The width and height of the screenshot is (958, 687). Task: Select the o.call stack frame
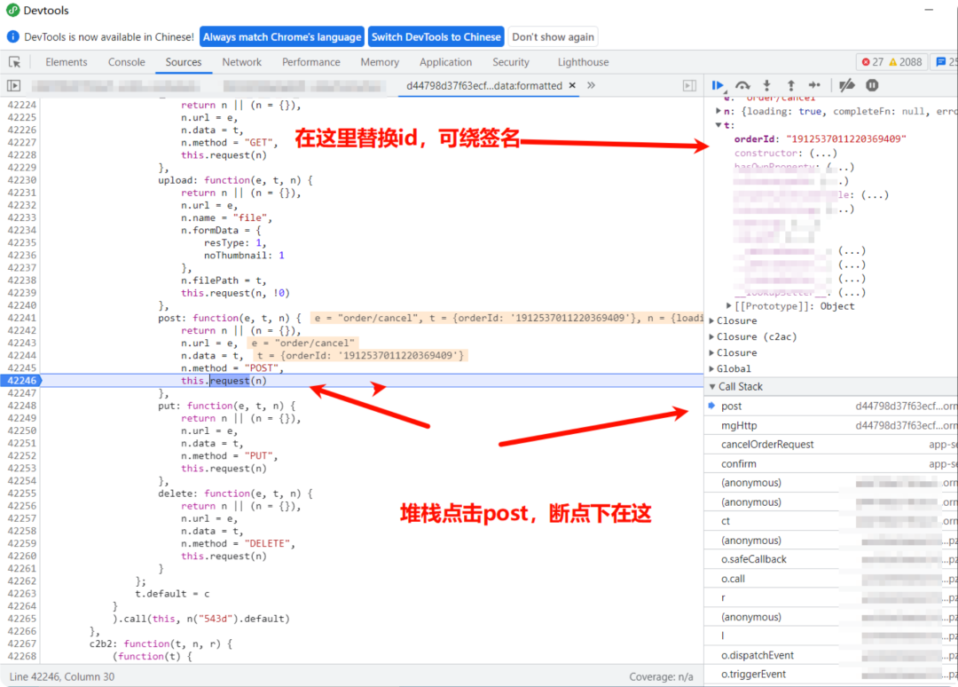click(x=831, y=579)
